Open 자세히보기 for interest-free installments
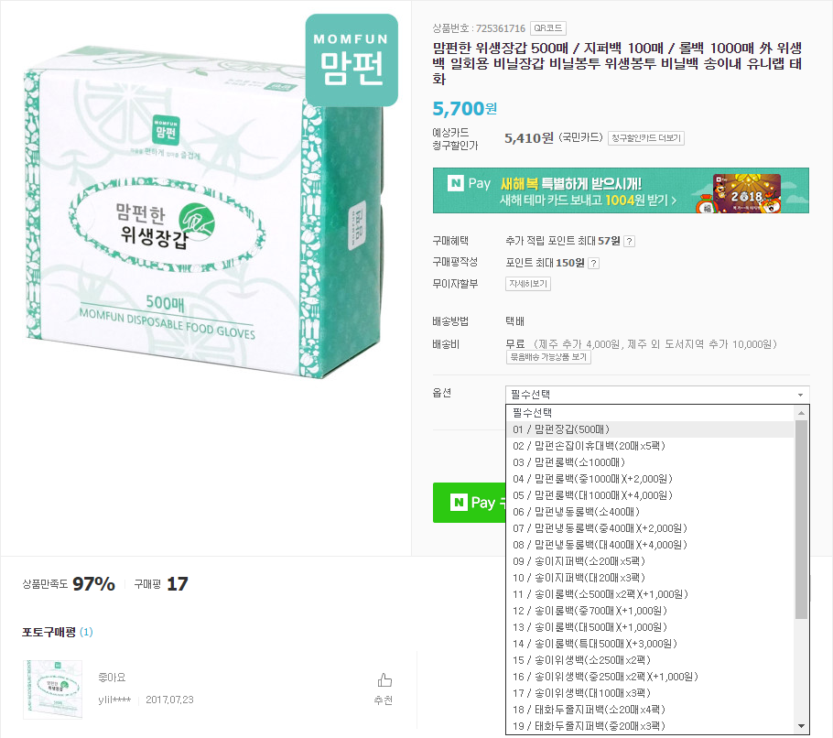 pyautogui.click(x=528, y=284)
